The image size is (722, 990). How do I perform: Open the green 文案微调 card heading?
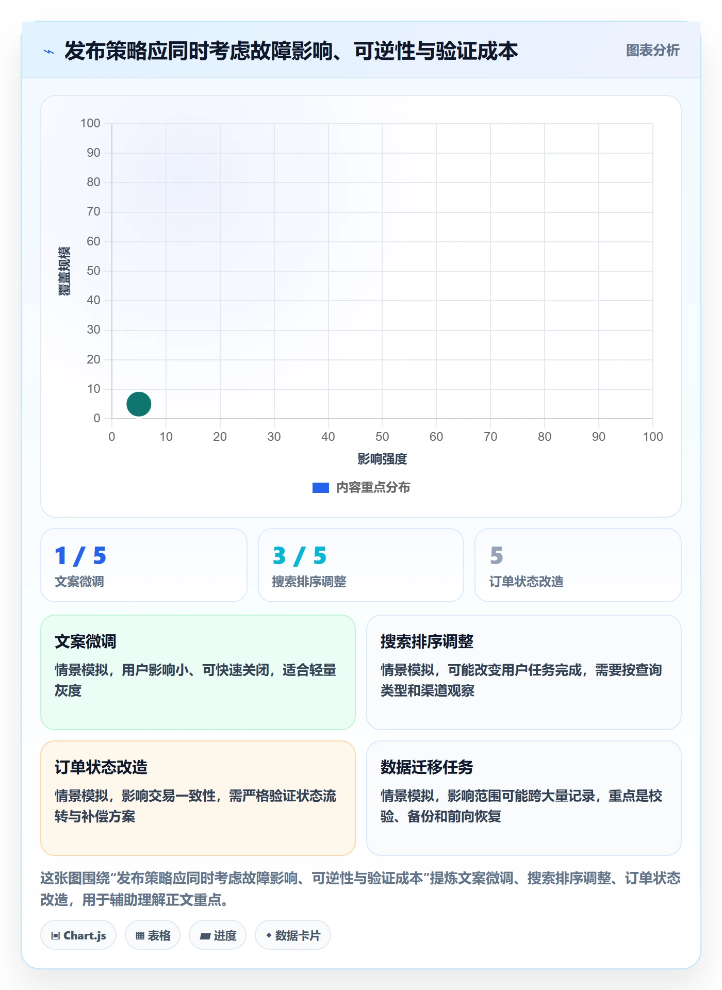tap(86, 641)
